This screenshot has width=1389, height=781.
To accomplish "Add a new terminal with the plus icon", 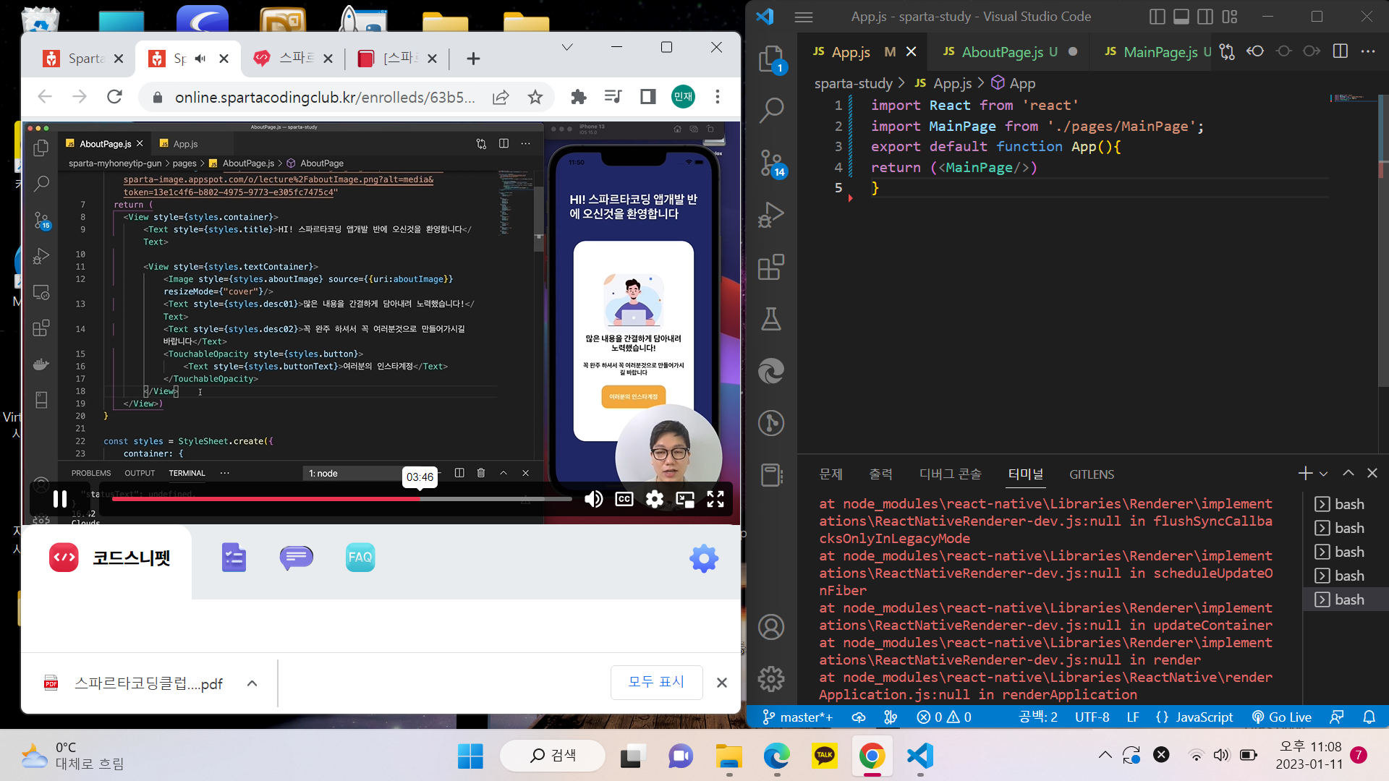I will pos(1305,474).
